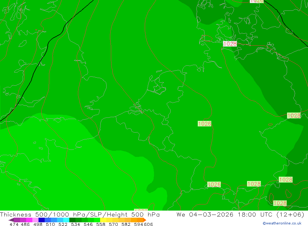Image resolution: width=308 pixels, height=226 pixels.
Task: Click the legend value 510
Action: point(51,224)
